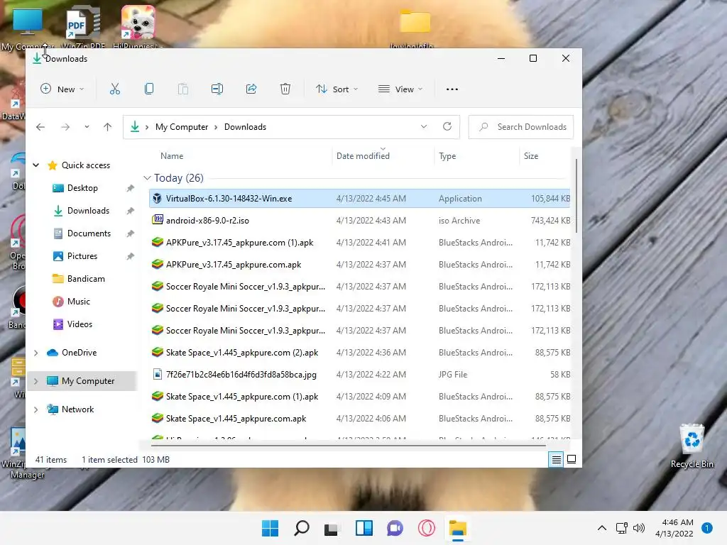Click My Computer in address breadcrumb

(182, 127)
